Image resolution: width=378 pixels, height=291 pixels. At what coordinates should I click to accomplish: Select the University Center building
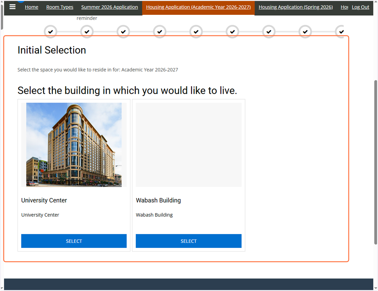(x=74, y=241)
